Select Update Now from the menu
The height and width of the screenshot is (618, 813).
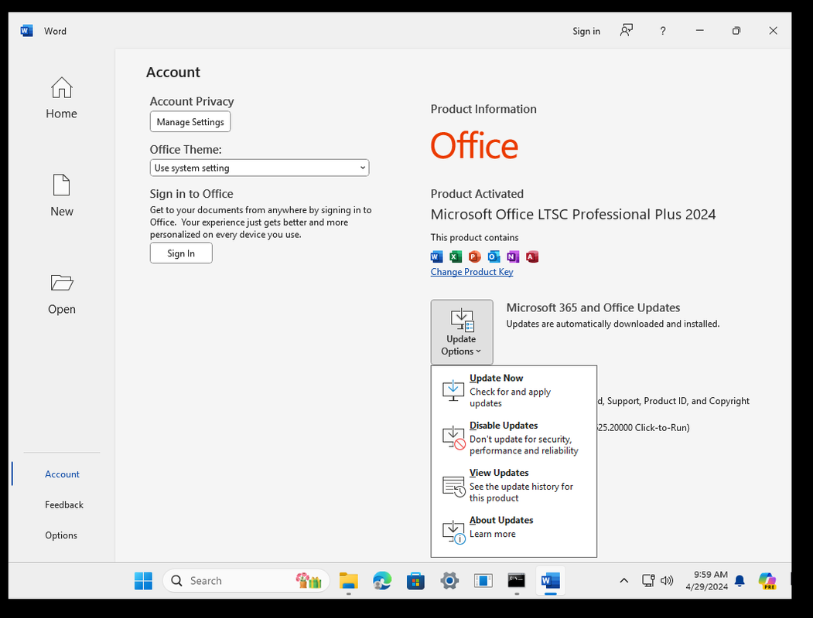(514, 390)
